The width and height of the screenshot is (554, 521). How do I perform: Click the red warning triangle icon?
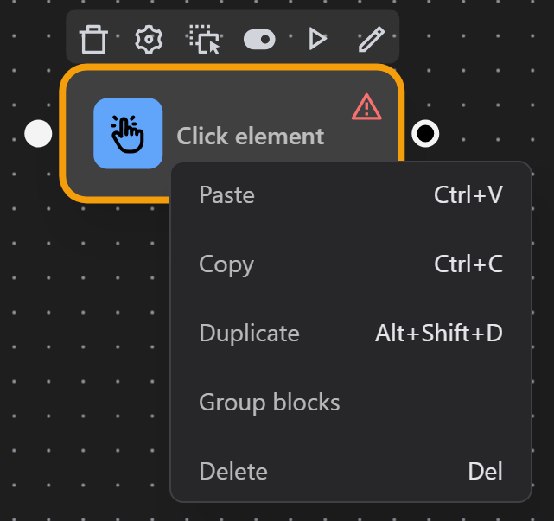coord(366,107)
